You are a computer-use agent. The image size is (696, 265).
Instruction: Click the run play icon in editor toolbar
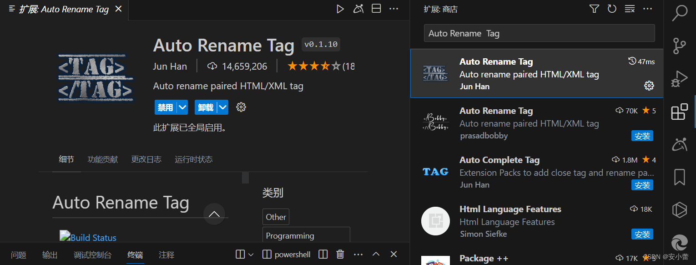(x=340, y=9)
